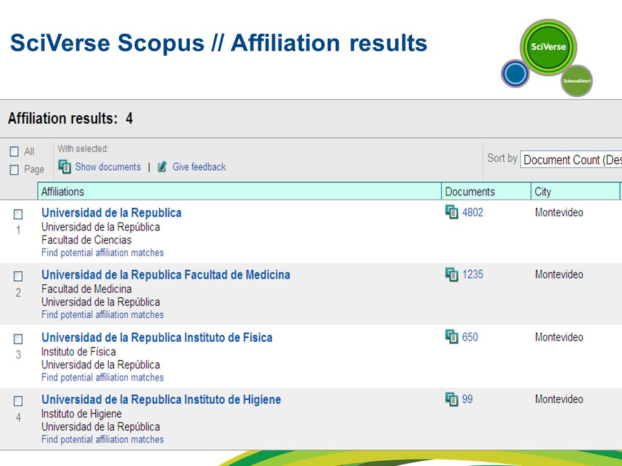Check the All checkbox
622x466 pixels.
point(14,151)
